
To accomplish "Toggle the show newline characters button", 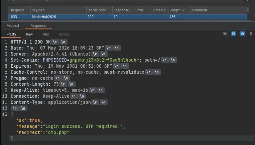I will point(242,33).
